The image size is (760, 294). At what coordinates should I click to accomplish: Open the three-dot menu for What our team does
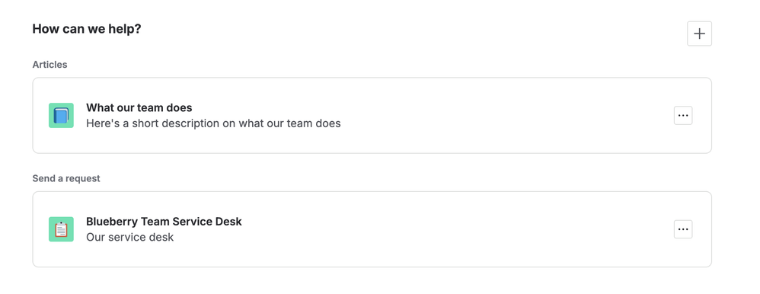click(x=683, y=116)
